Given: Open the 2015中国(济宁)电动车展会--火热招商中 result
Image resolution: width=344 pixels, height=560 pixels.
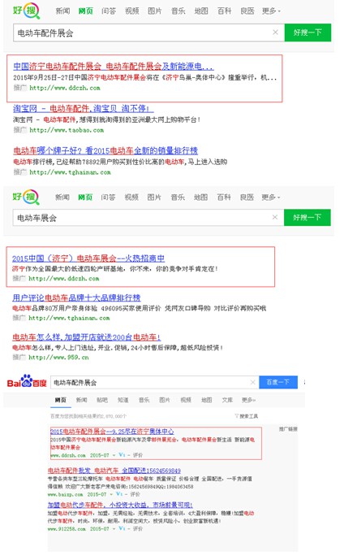Looking at the screenshot, I should [x=88, y=258].
